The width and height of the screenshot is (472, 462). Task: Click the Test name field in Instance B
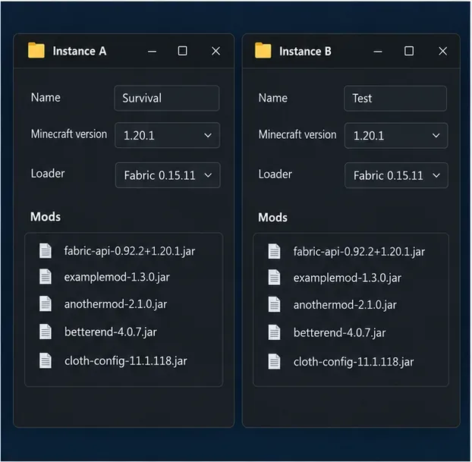point(395,99)
